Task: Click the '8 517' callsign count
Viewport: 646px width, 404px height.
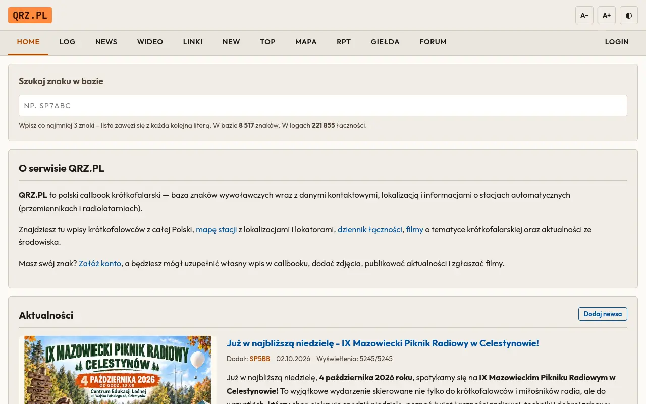Action: click(x=246, y=125)
